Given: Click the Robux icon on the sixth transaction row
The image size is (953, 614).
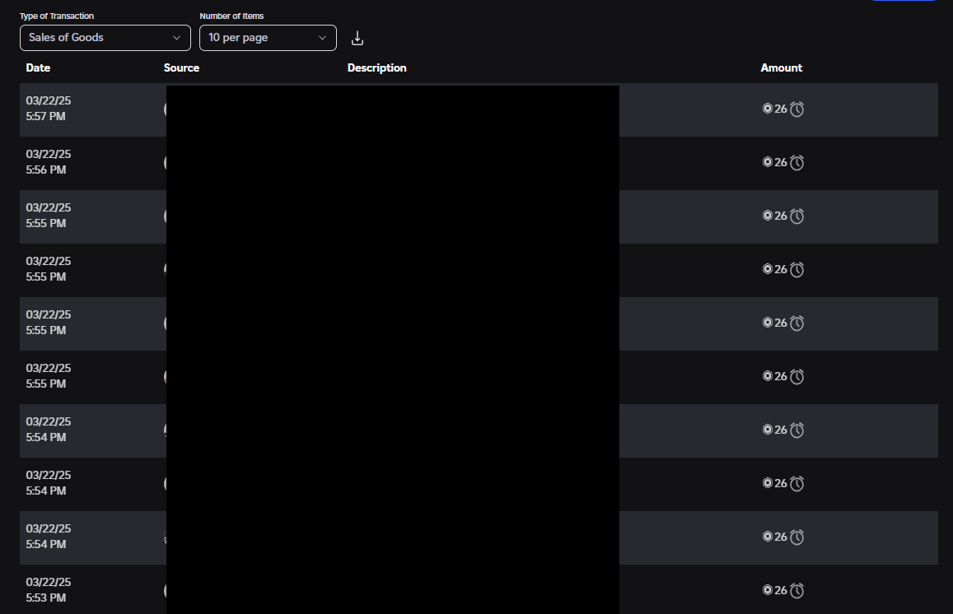Looking at the screenshot, I should (767, 376).
